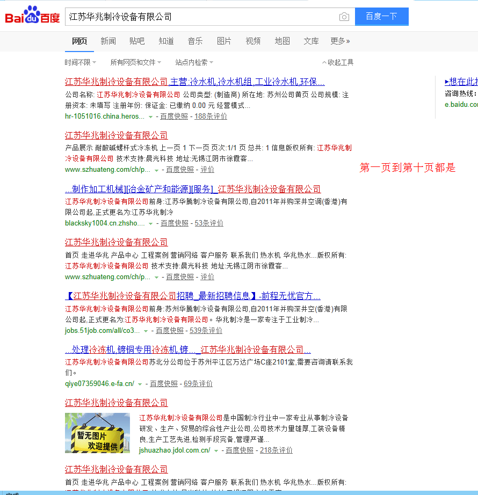The width and height of the screenshot is (478, 495).
Task: Open result titled 处理冷冻机,镀铜专用冷冻机
Action: [x=188, y=350]
